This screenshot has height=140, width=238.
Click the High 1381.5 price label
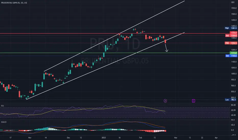coord(231,28)
